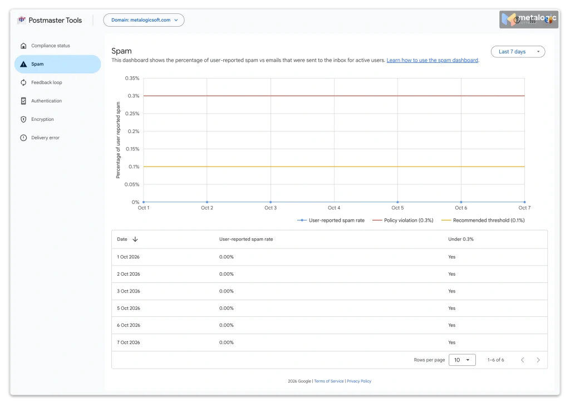This screenshot has width=570, height=406.
Task: Open the Terms of Service footer link
Action: (329, 381)
